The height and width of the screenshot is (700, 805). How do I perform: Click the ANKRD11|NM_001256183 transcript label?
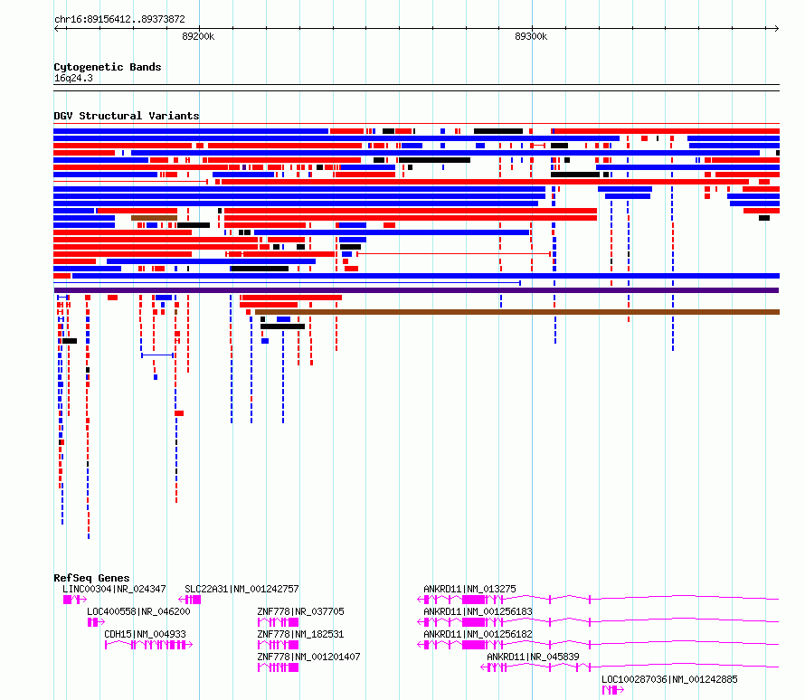tap(478, 611)
